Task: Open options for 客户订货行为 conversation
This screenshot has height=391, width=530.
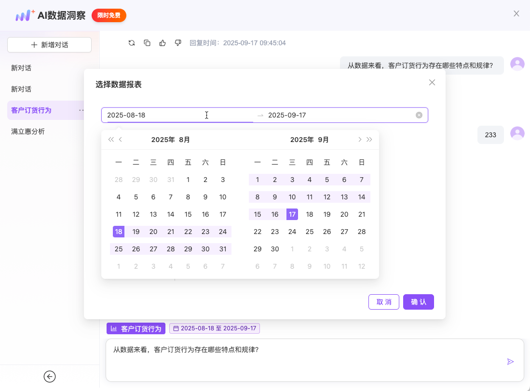Action: coord(81,110)
